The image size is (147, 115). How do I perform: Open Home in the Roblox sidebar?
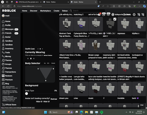(6, 21)
